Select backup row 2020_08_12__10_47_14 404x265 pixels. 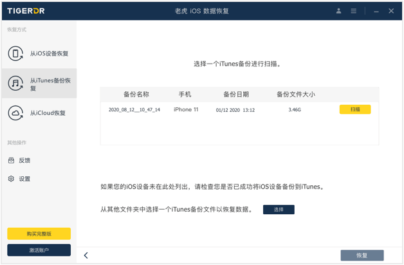point(134,110)
